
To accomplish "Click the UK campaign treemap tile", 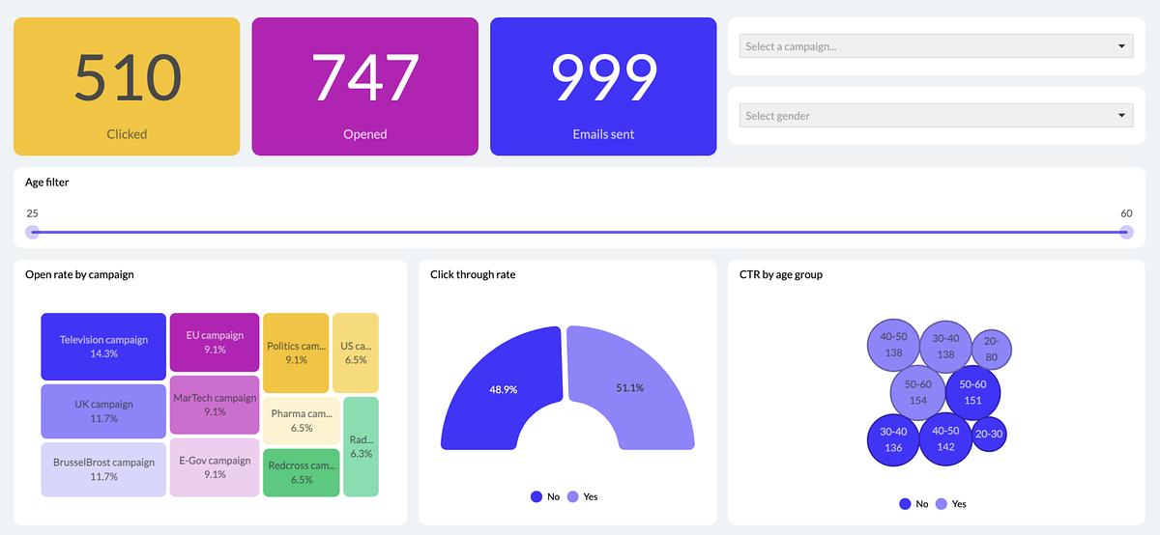I will [103, 411].
